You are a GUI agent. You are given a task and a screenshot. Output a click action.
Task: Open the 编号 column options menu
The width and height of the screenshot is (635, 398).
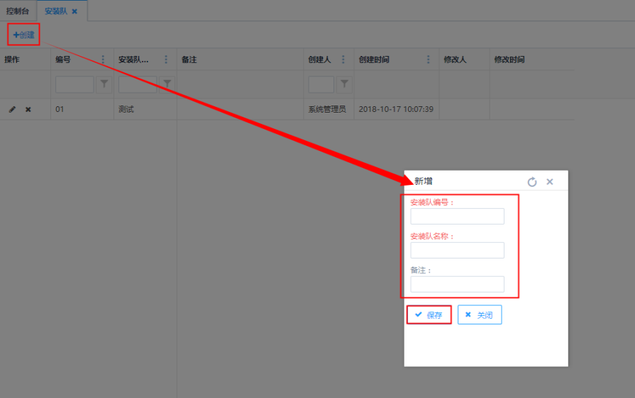click(x=103, y=59)
